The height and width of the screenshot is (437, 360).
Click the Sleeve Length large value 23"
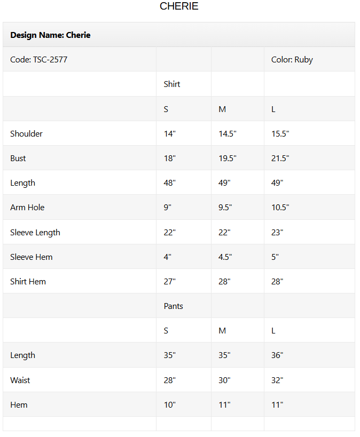point(277,233)
